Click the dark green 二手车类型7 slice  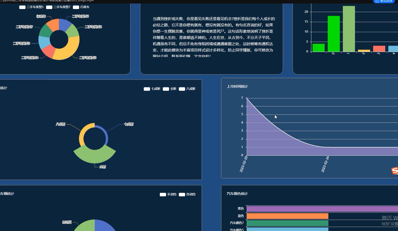(45, 31)
